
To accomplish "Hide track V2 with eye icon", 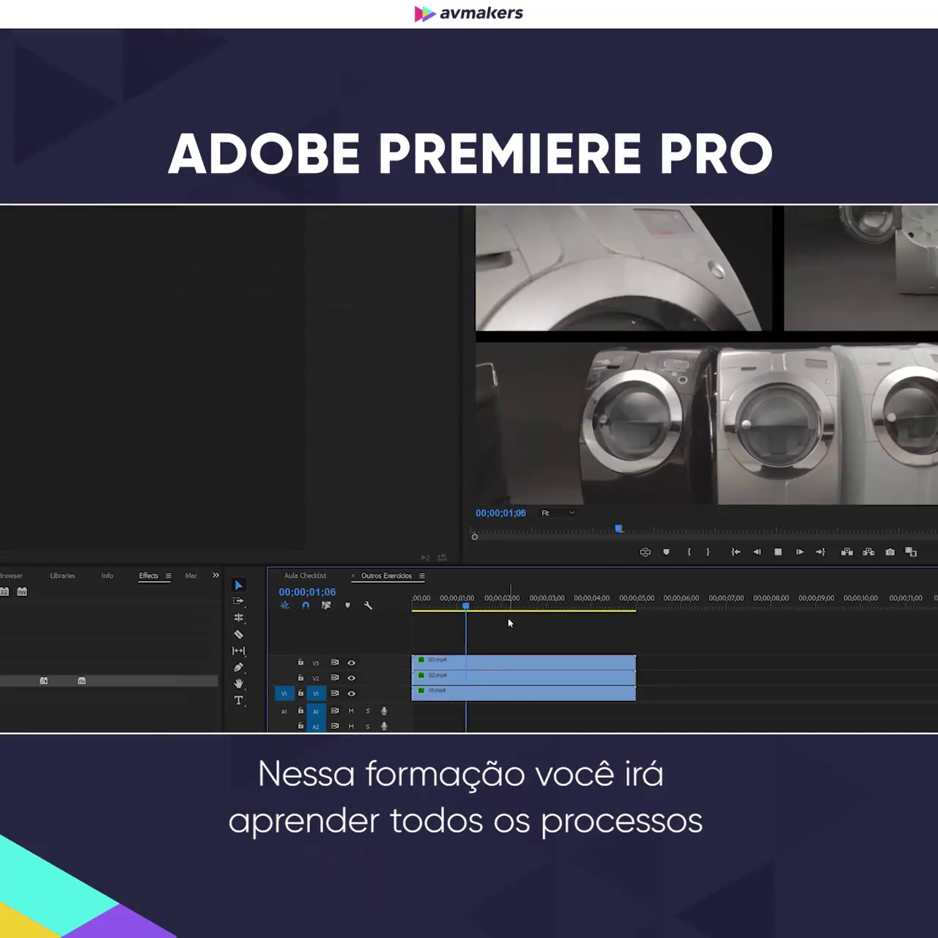I will [x=351, y=678].
